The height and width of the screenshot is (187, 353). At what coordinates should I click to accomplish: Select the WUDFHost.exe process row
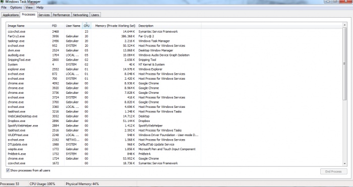(x=103, y=135)
